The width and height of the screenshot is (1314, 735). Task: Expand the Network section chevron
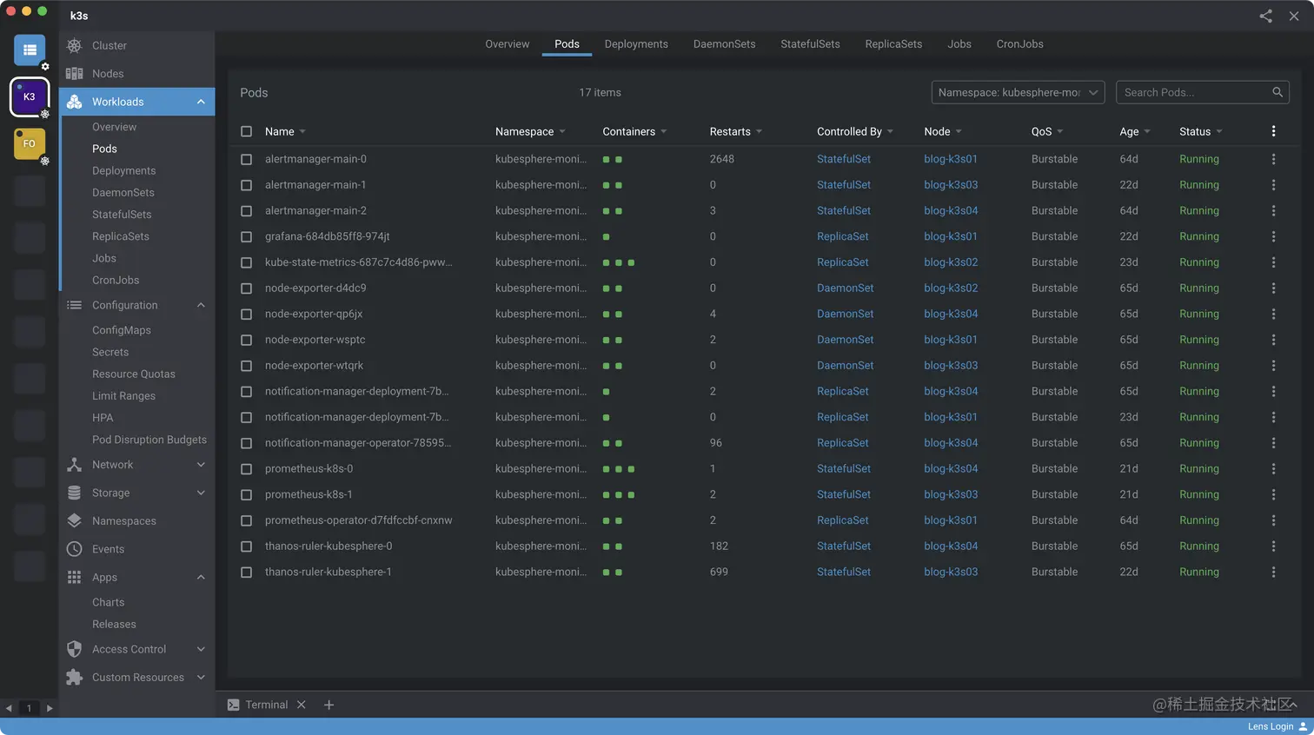(x=201, y=465)
